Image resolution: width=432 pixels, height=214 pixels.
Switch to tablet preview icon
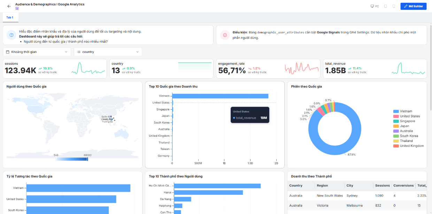coord(386,6)
